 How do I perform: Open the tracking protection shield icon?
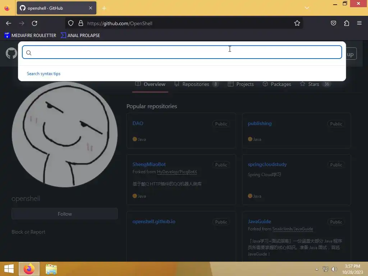pyautogui.click(x=71, y=23)
